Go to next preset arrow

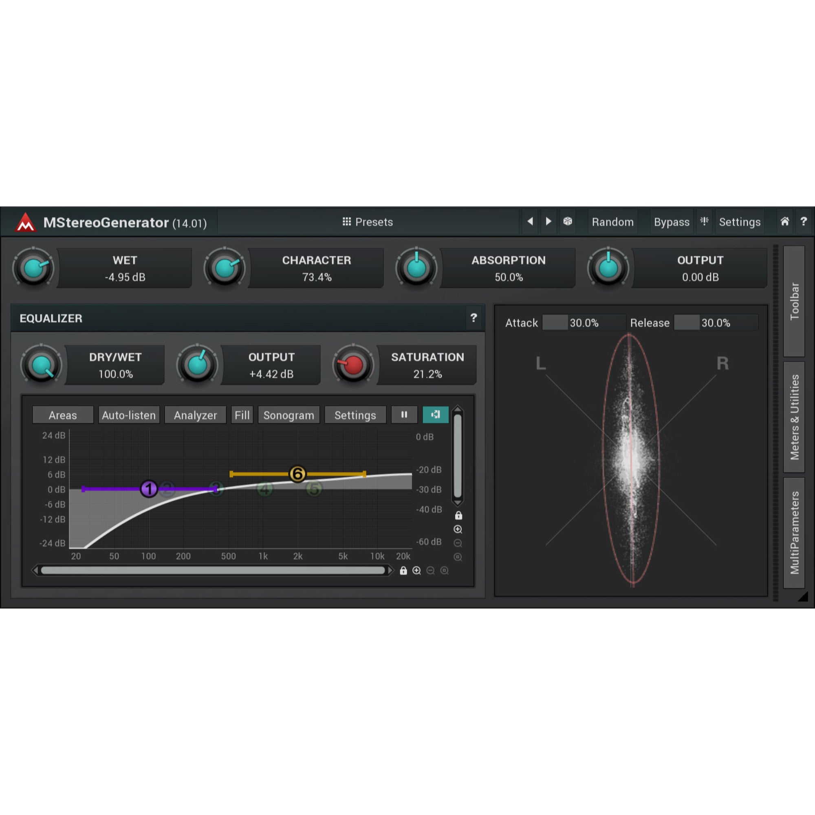click(548, 221)
